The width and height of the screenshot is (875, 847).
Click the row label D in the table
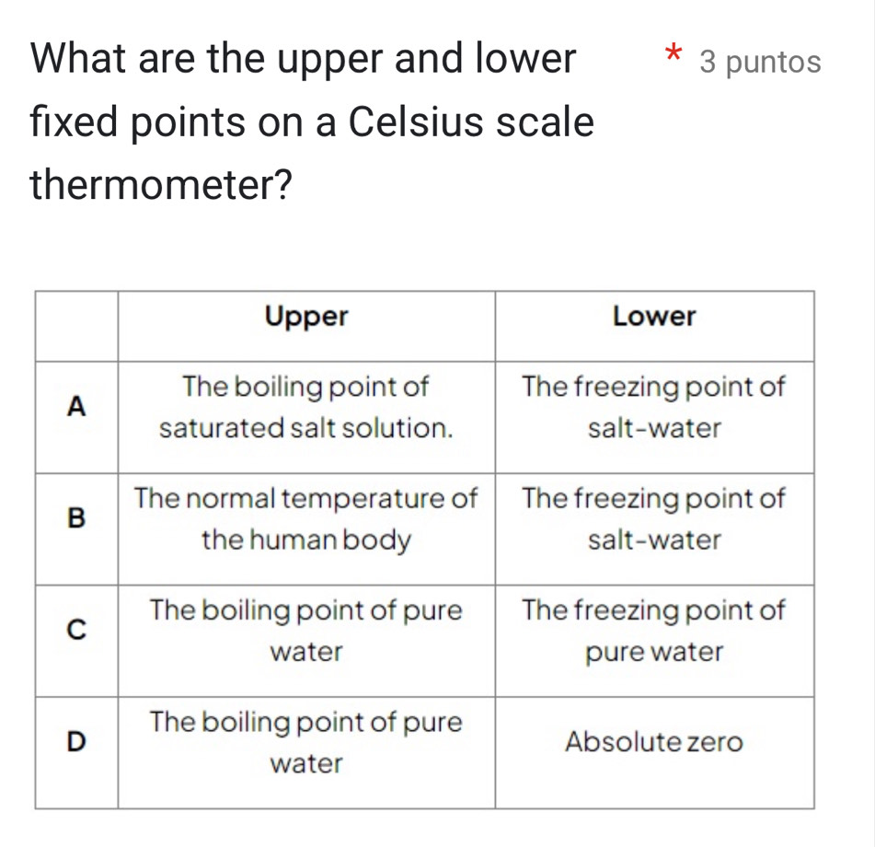(x=77, y=739)
